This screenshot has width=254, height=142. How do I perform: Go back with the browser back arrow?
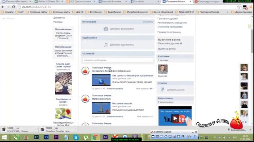click(3, 7)
